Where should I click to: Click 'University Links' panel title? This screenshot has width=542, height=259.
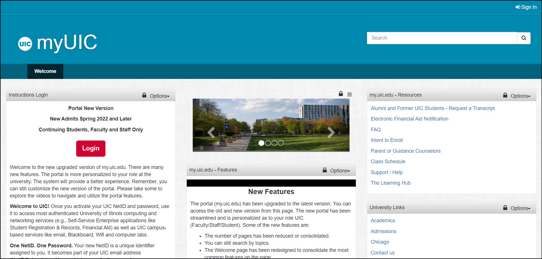coord(387,207)
